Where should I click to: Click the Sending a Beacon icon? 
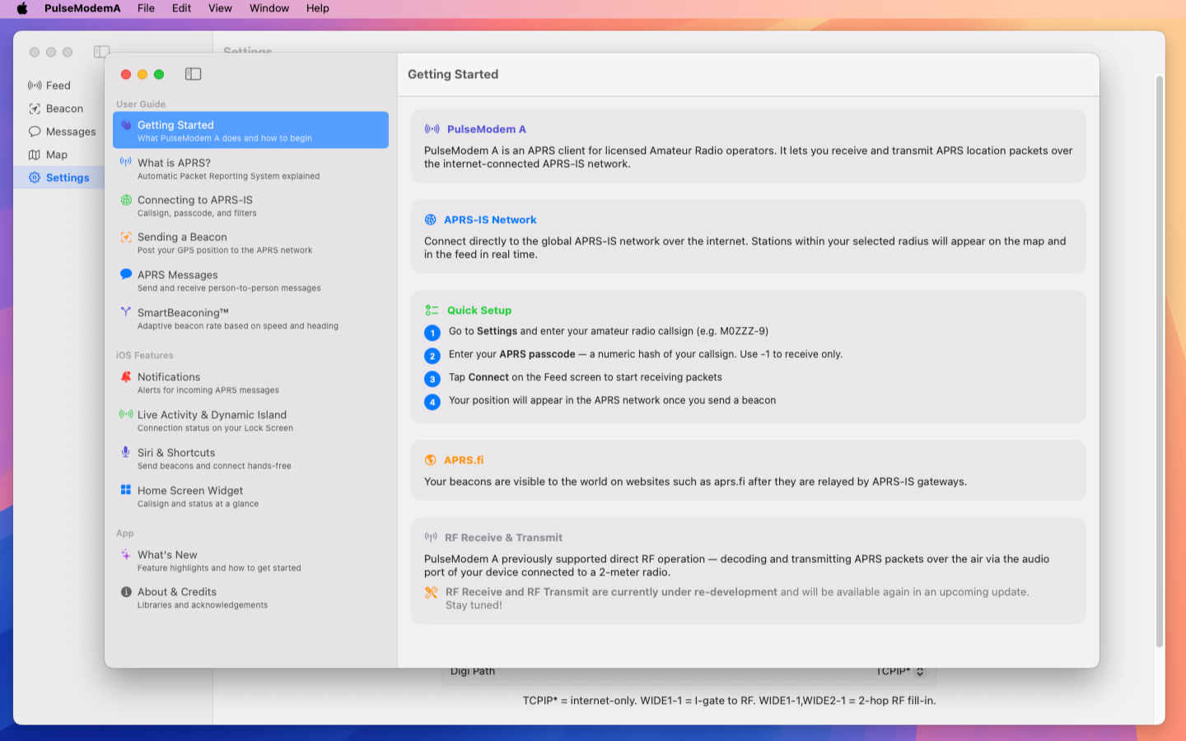click(x=126, y=237)
